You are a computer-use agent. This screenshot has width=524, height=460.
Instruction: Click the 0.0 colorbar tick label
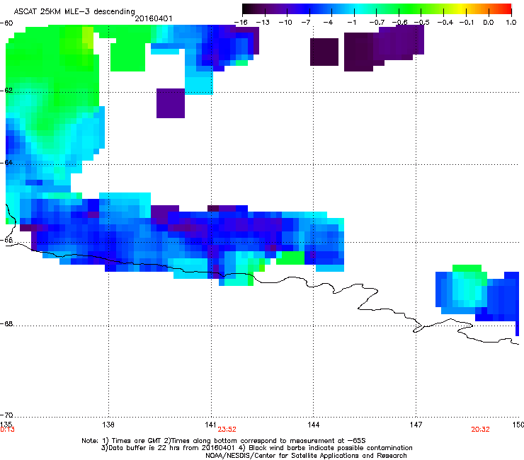point(489,22)
